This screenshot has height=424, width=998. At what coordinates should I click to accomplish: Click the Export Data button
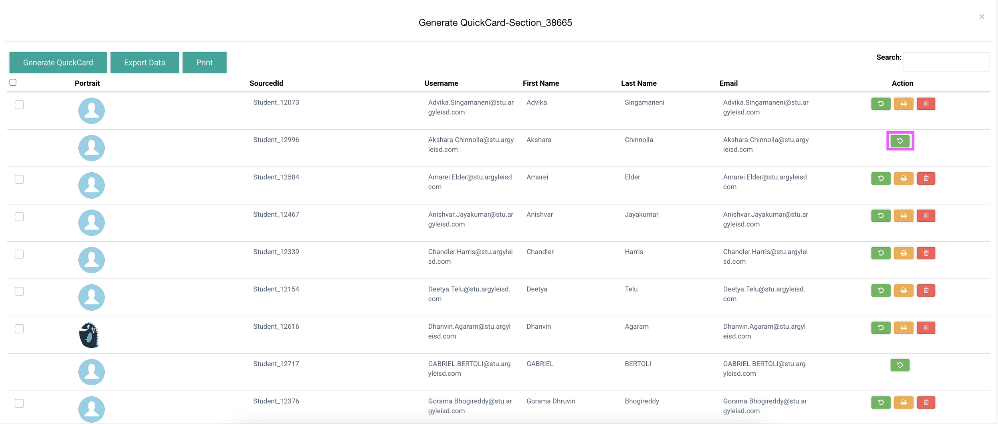point(145,62)
